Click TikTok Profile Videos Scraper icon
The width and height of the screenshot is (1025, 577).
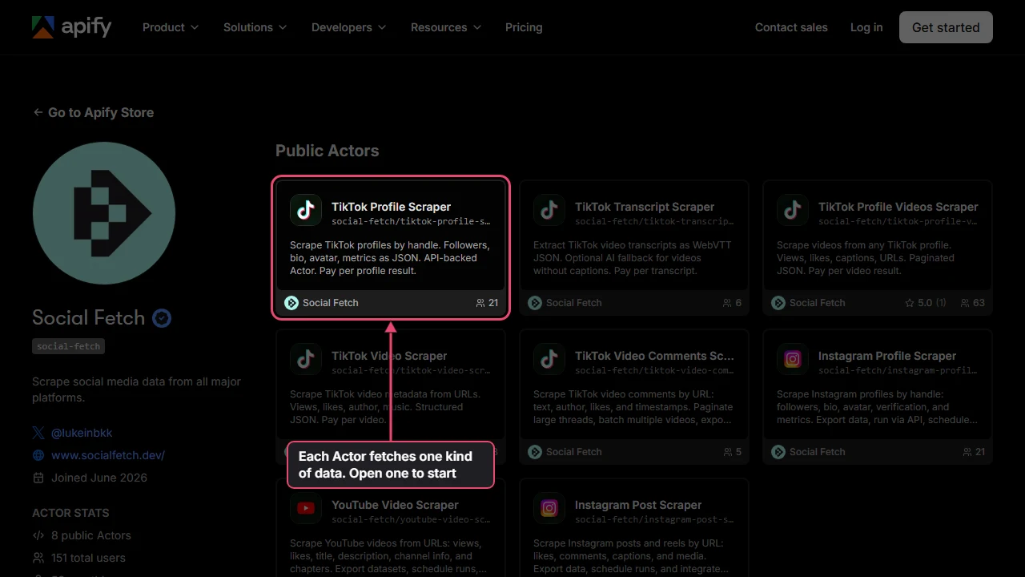coord(793,210)
